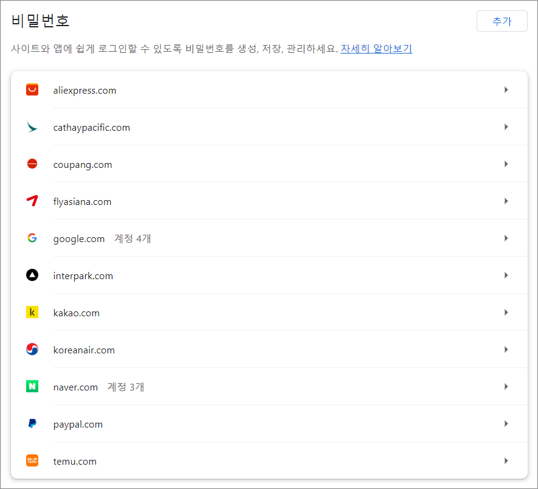
Task: Expand google.com entry arrow
Action: [x=506, y=238]
